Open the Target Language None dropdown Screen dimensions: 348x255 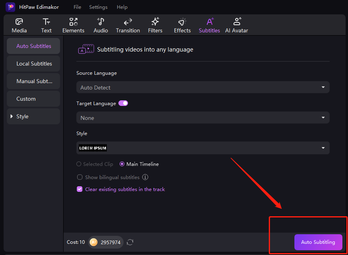click(x=203, y=118)
